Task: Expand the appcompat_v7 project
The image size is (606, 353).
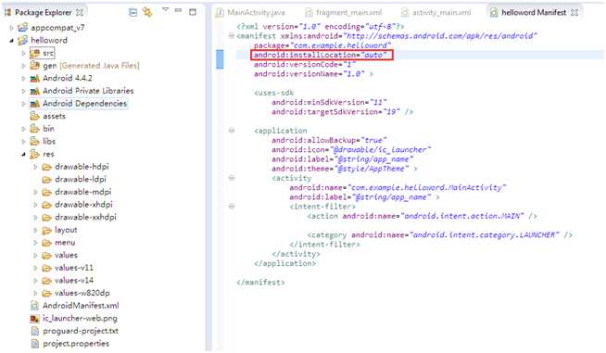Action: [x=12, y=28]
